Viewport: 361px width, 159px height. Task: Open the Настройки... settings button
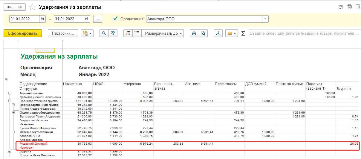(63, 33)
